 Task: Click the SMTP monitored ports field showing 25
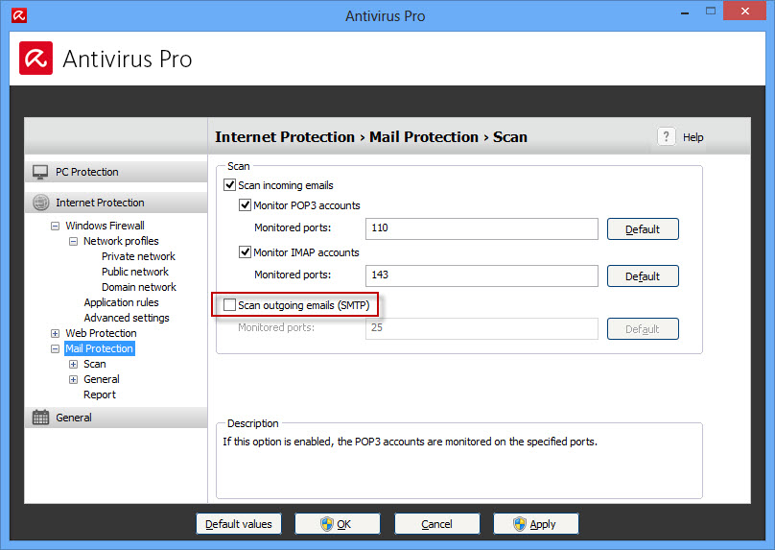(481, 328)
